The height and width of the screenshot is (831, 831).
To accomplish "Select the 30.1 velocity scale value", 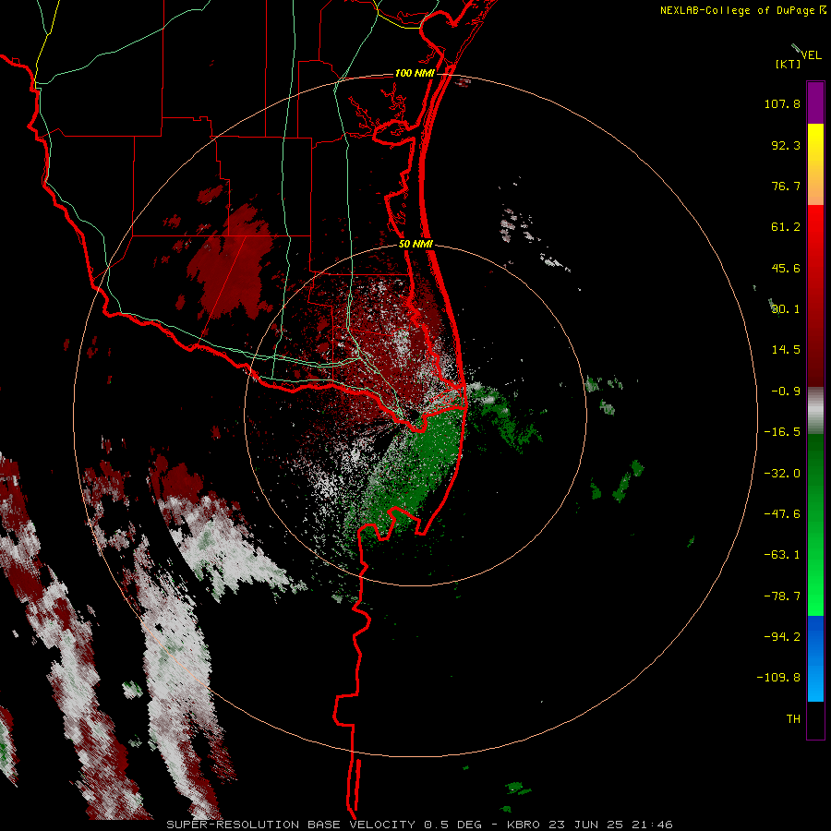I will tap(786, 309).
